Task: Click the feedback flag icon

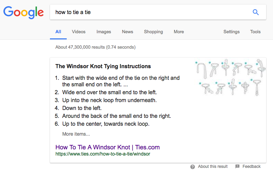Action: coord(237,166)
